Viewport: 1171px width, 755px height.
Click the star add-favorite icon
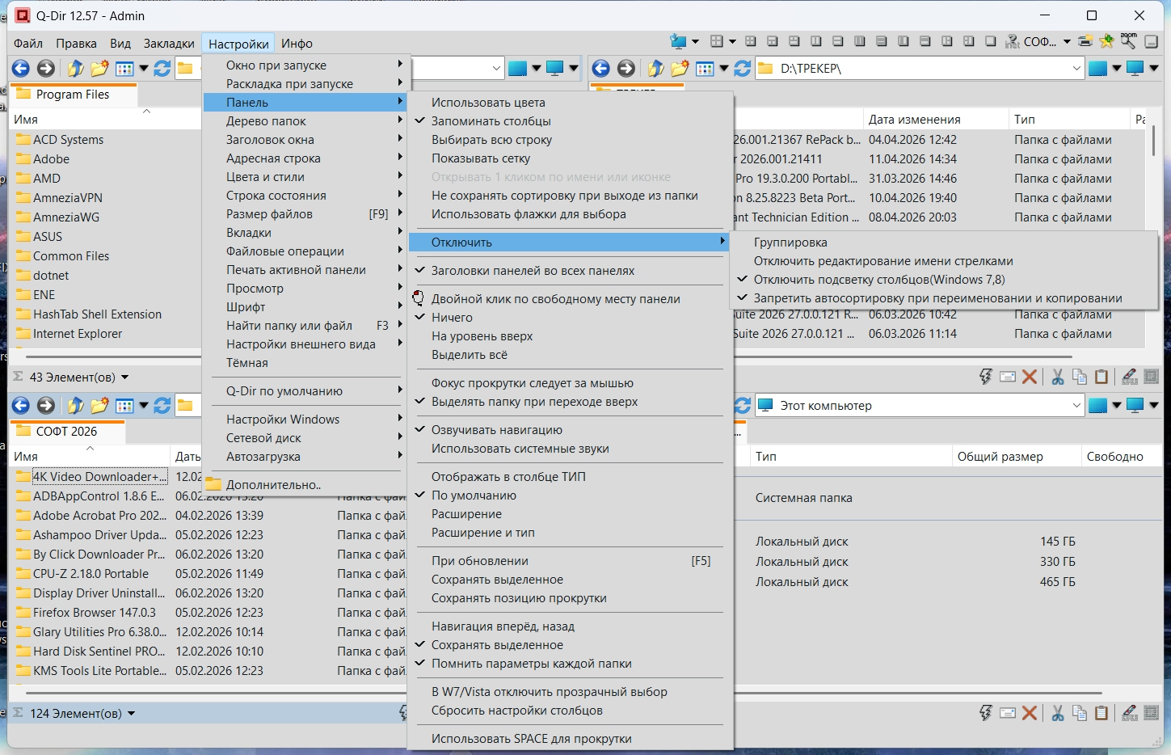click(x=1106, y=41)
